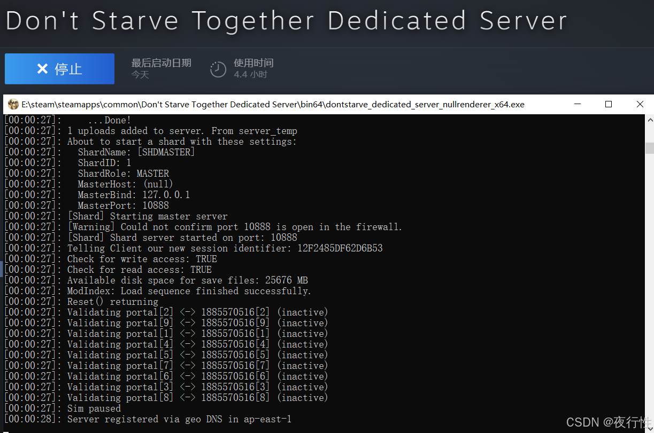This screenshot has height=433, width=654.
Task: Click the 'Sim paused' log line
Action: tap(62, 408)
